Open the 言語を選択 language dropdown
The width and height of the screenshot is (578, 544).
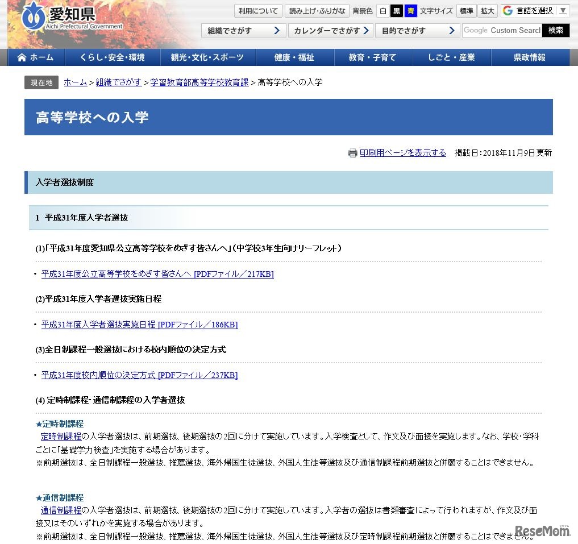click(x=534, y=10)
